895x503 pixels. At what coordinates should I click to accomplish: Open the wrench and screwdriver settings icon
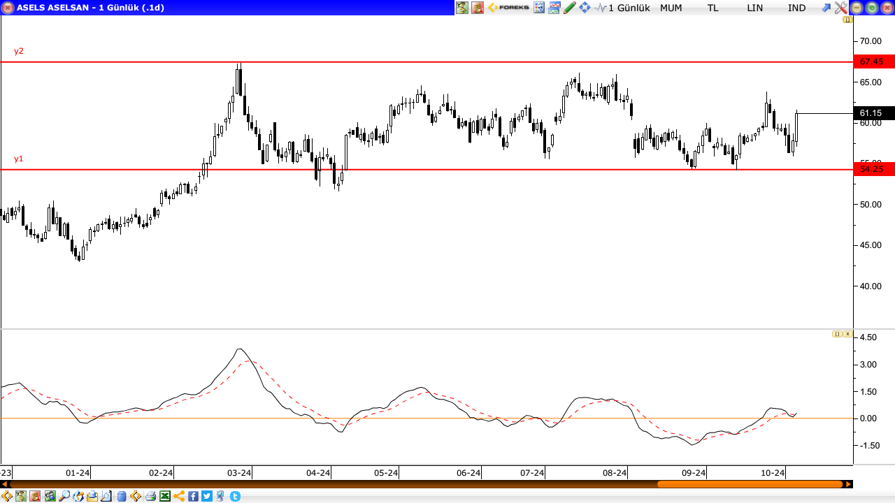click(840, 8)
